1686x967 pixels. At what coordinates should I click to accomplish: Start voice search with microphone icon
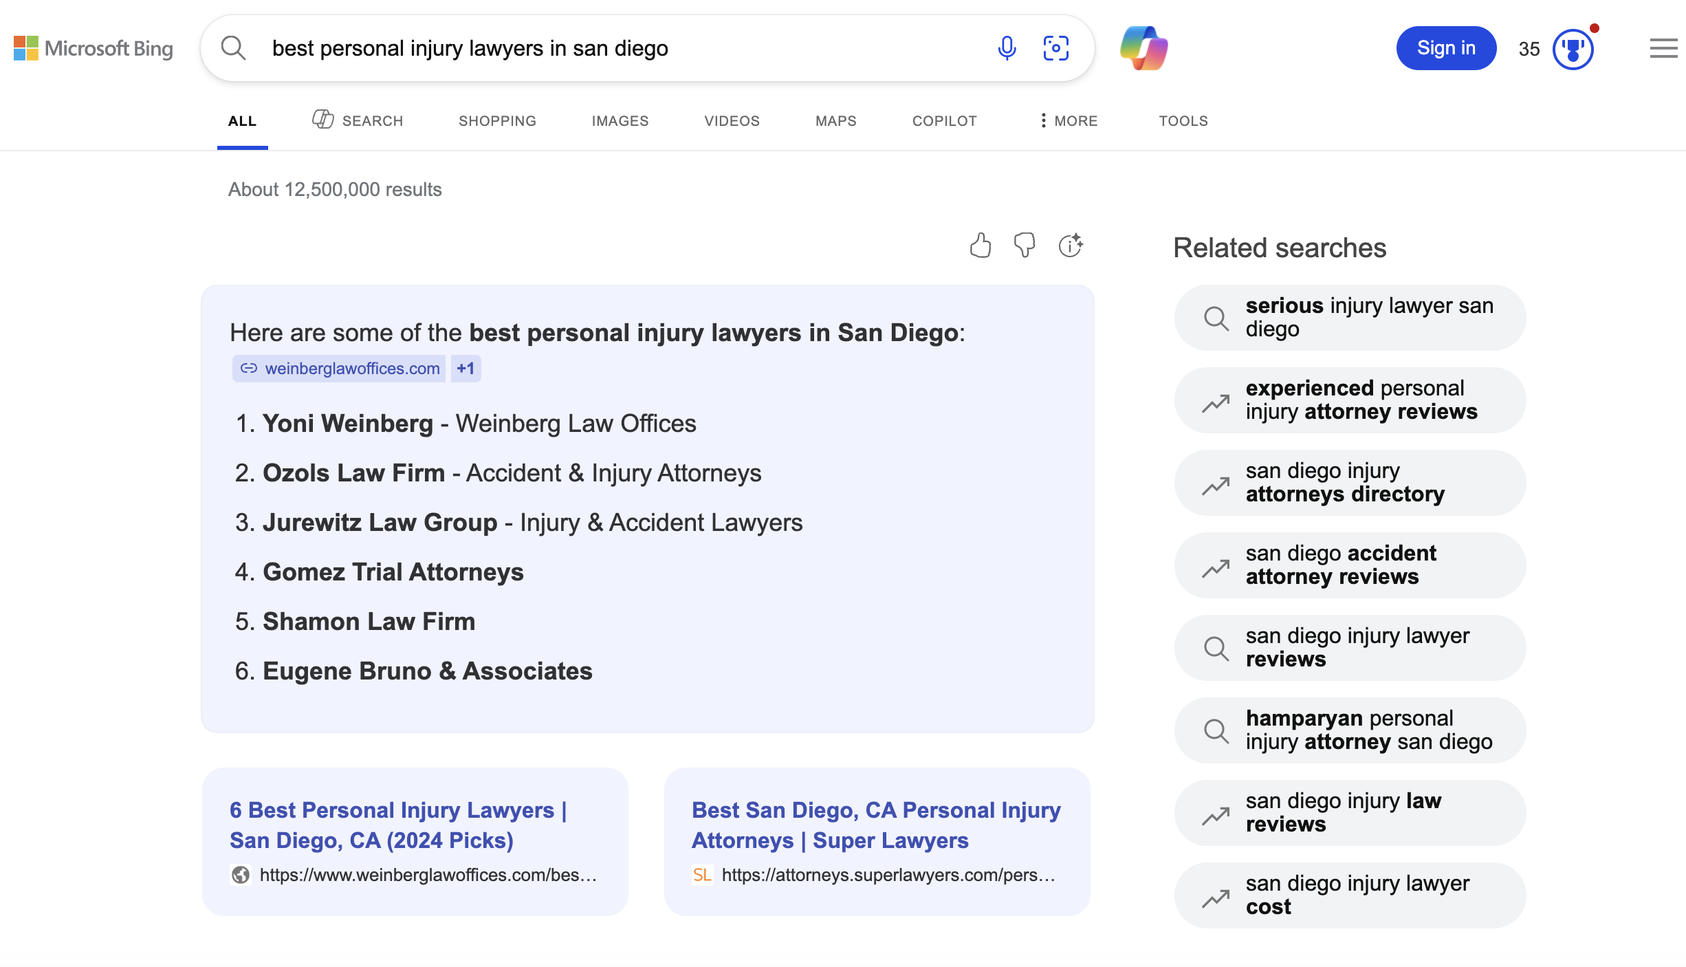(1007, 48)
